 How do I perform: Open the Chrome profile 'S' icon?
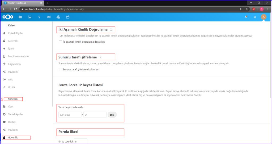coord(262,9)
